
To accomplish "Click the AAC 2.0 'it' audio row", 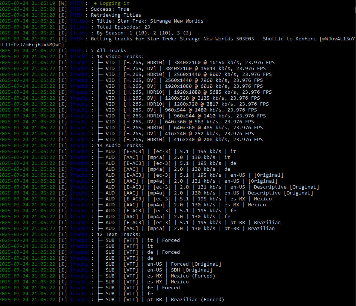I will pos(164,157).
